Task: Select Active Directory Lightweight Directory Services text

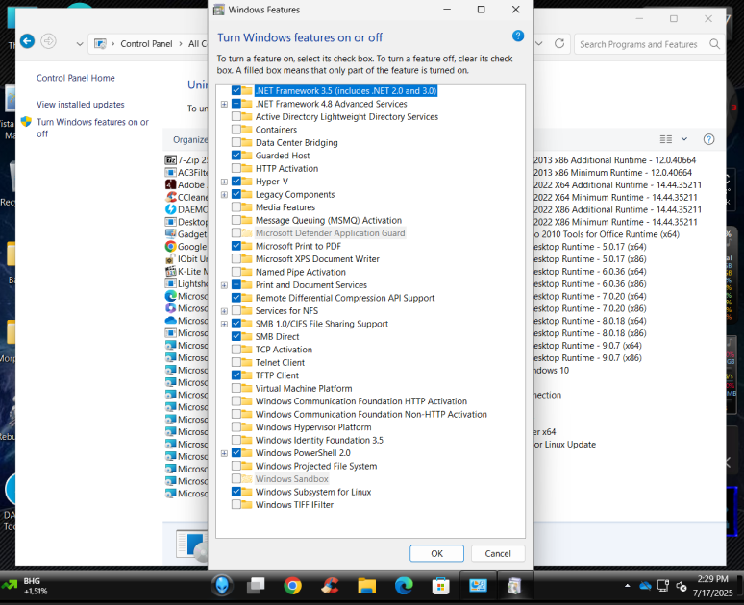Action: coord(347,116)
